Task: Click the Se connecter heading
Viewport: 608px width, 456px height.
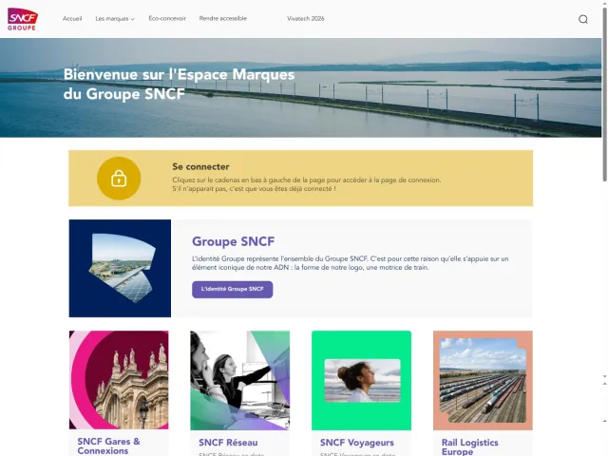Action: [200, 167]
